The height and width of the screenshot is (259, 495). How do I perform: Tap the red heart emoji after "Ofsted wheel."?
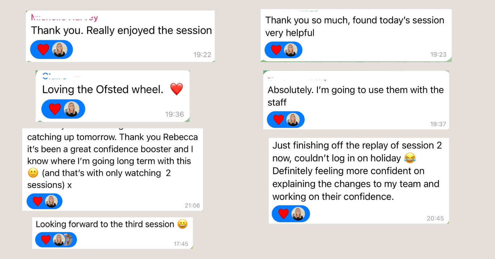click(x=176, y=89)
